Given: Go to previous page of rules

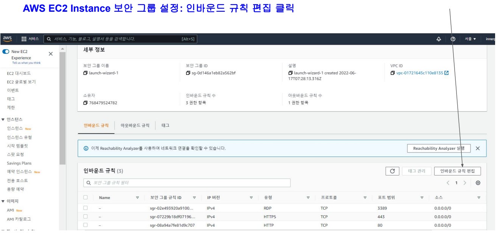Looking at the screenshot, I should [x=448, y=183].
